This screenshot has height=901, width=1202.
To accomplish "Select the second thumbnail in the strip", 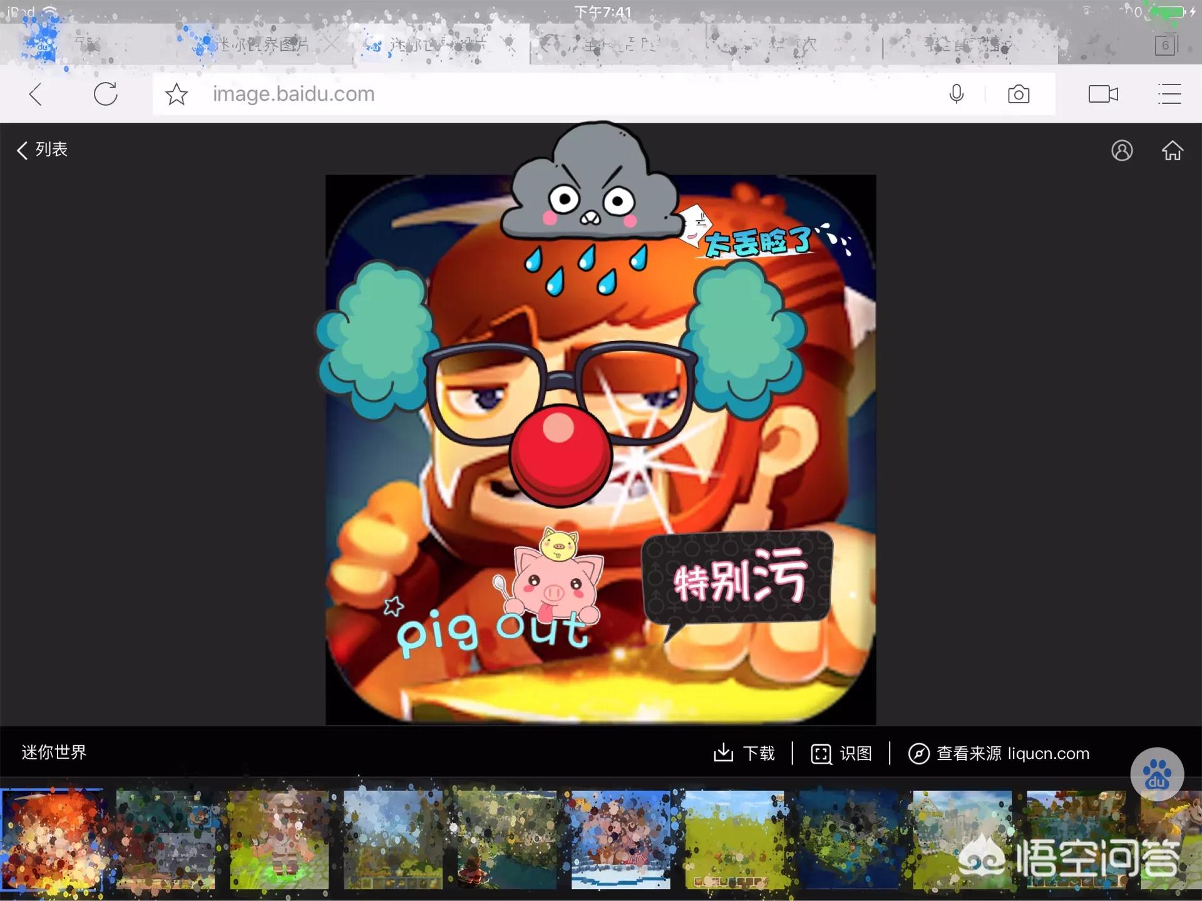I will [x=165, y=840].
